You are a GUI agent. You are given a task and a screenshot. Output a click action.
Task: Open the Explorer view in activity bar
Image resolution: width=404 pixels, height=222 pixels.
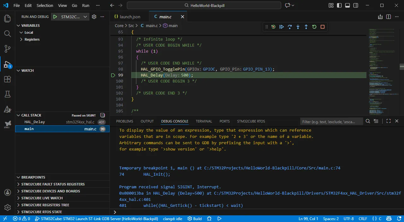7,19
